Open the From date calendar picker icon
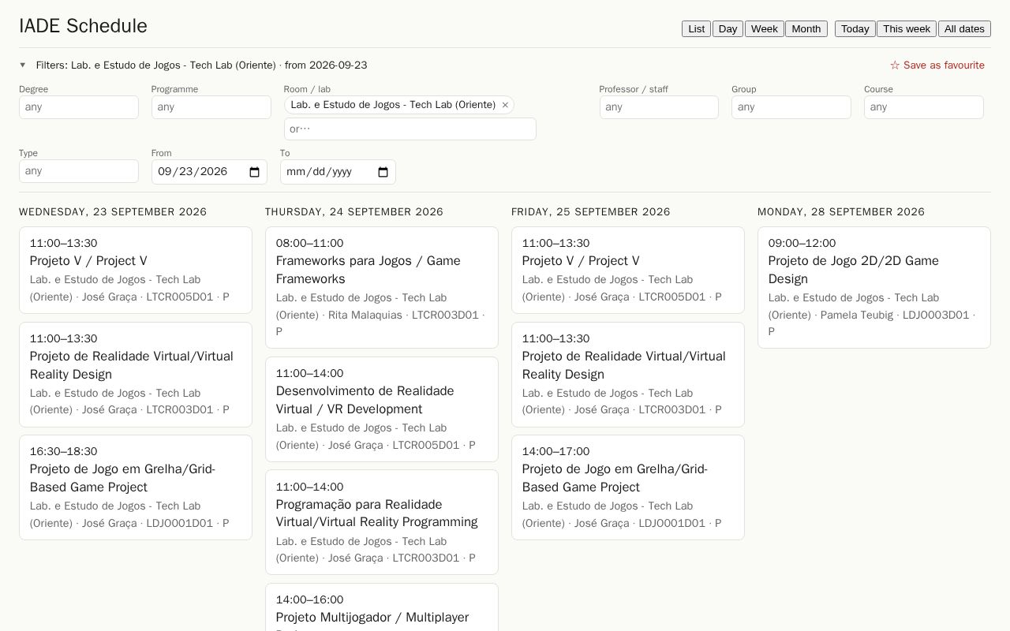The image size is (1010, 631). pos(254,172)
